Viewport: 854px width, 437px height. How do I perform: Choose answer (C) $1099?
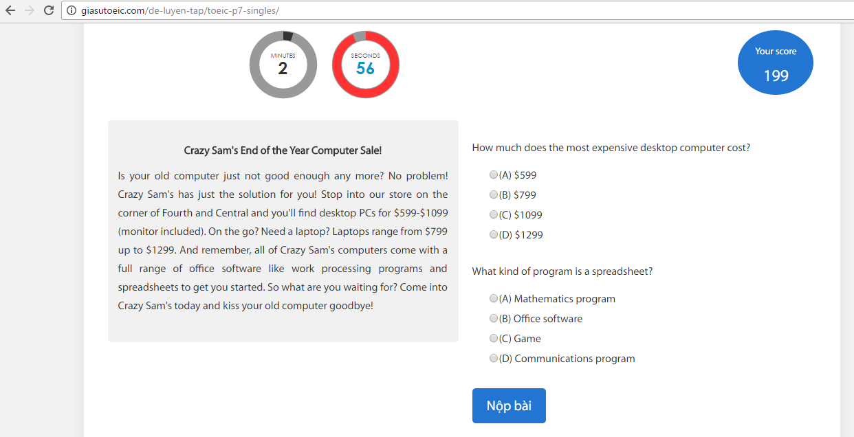(494, 215)
